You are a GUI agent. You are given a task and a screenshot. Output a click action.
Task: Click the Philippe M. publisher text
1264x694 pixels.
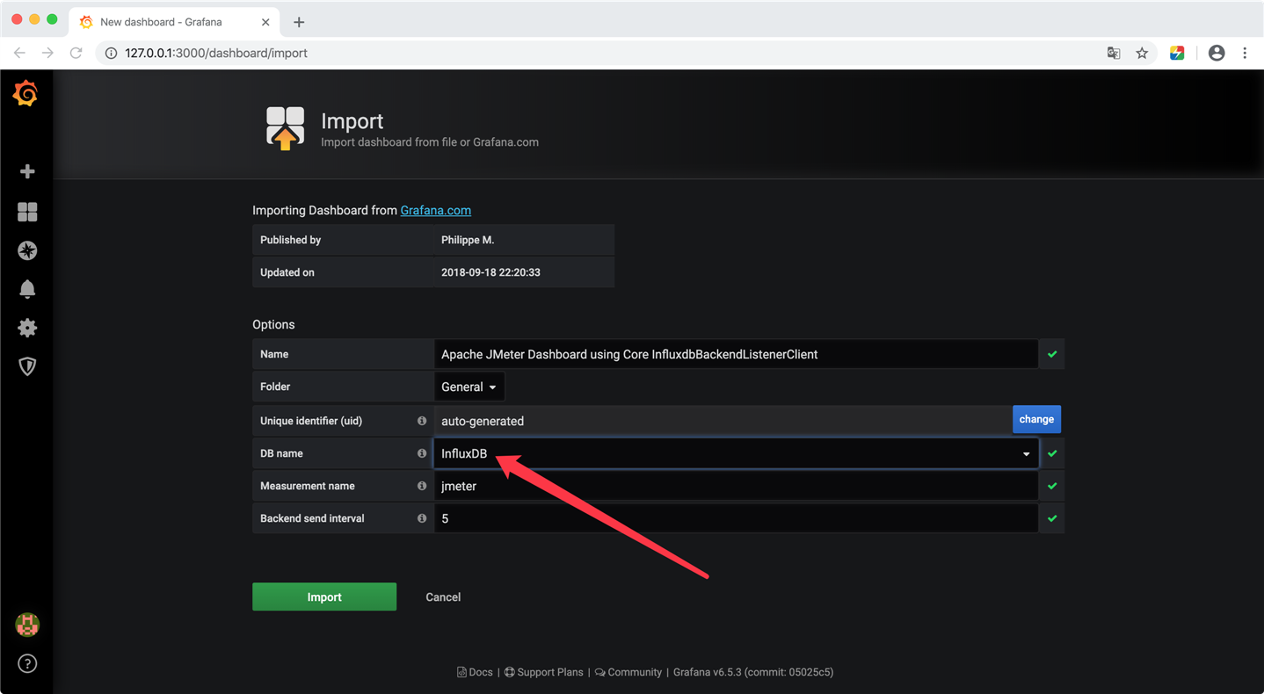pyautogui.click(x=469, y=240)
